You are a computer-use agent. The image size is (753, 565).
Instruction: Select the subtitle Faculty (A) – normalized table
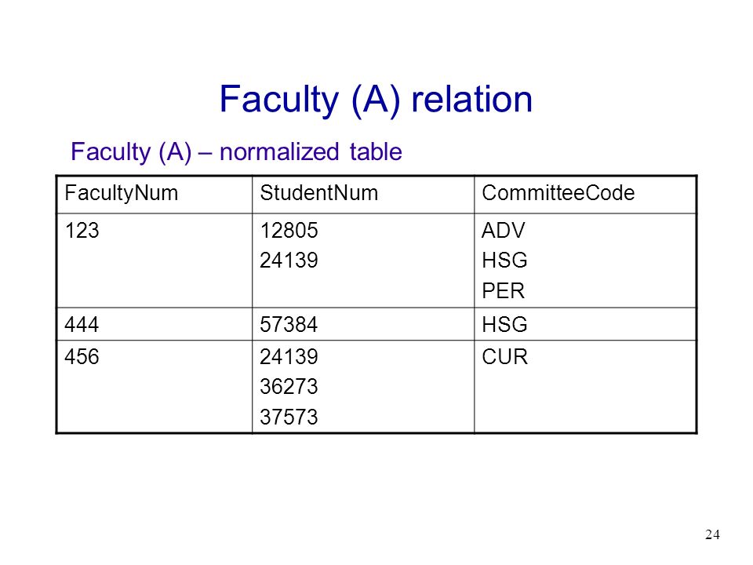click(236, 151)
